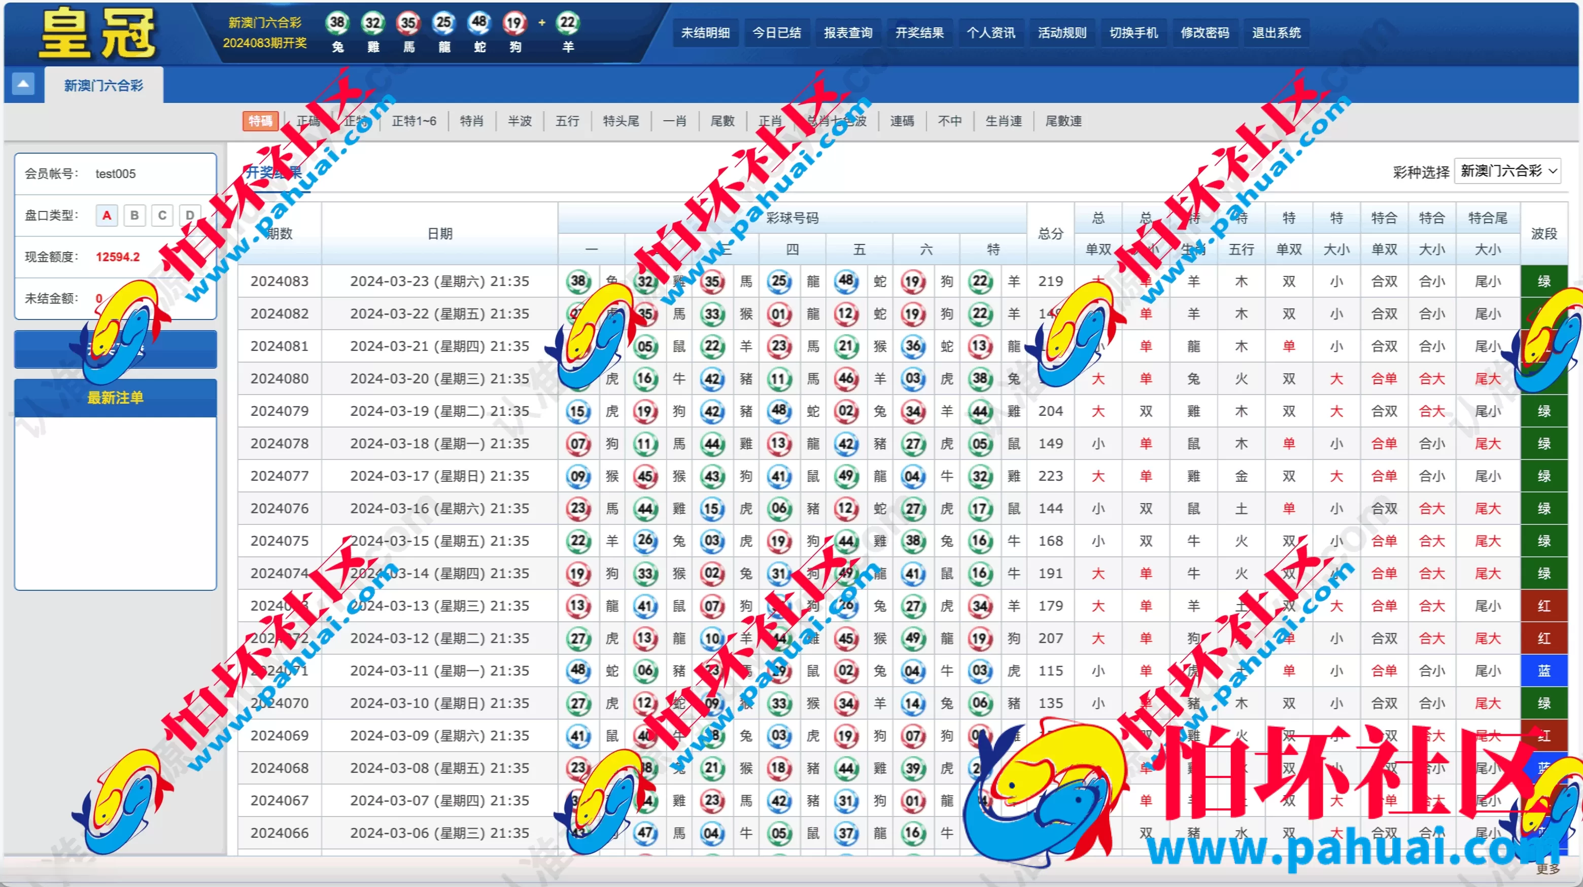Click the red 红 wave cell in row 2024073
Screen dimensions: 1583x887
tap(1543, 606)
